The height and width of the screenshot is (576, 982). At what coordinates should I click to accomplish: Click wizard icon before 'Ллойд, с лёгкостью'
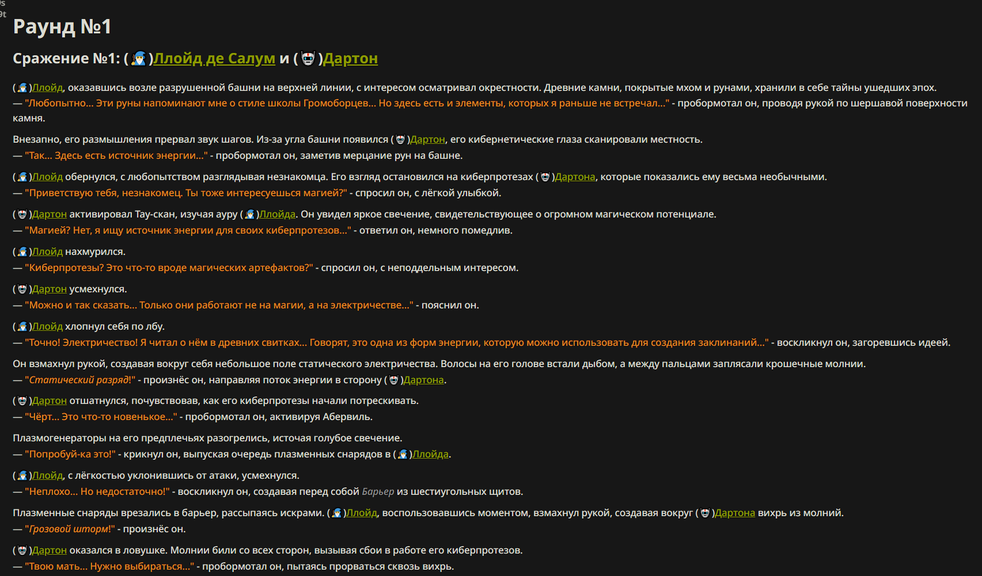click(x=22, y=475)
